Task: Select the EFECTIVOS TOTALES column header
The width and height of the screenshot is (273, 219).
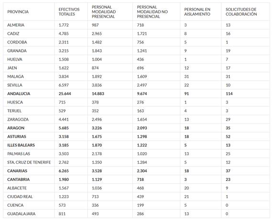Action: click(x=69, y=12)
